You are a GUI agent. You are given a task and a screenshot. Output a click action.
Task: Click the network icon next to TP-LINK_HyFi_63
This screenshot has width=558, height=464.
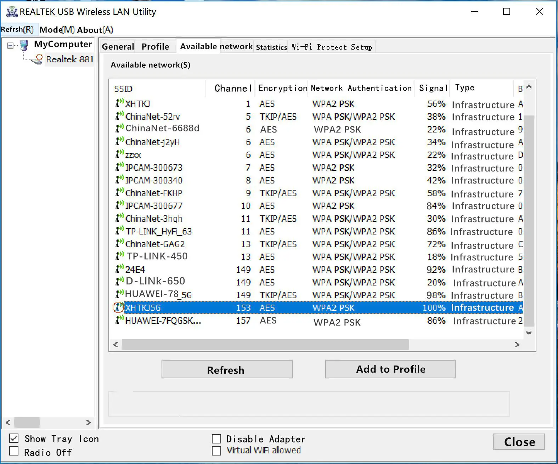pyautogui.click(x=120, y=231)
